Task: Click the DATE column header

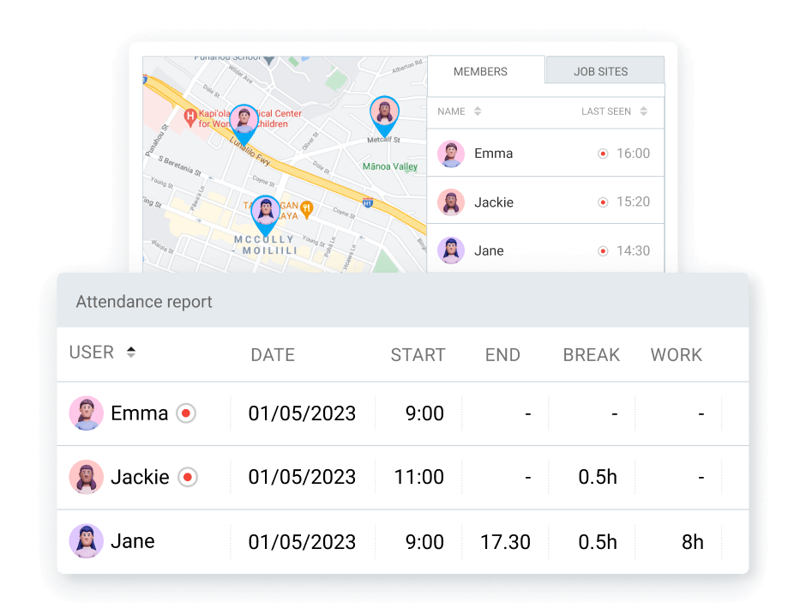Action: point(273,355)
